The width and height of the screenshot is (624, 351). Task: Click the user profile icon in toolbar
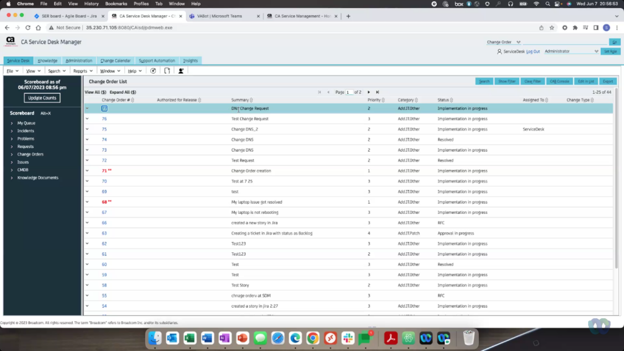click(x=181, y=71)
